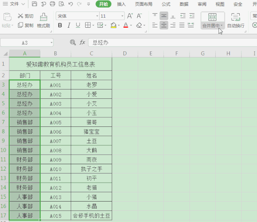Screen dimensions: 257x222
Task: Switch to the 公式 tab
Action: [166, 4]
